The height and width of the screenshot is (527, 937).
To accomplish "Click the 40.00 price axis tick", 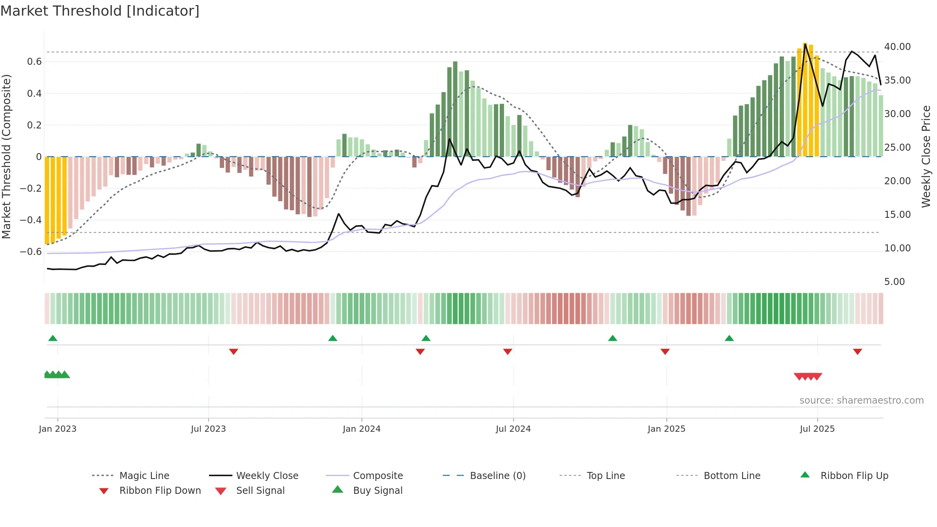I will click(x=898, y=46).
